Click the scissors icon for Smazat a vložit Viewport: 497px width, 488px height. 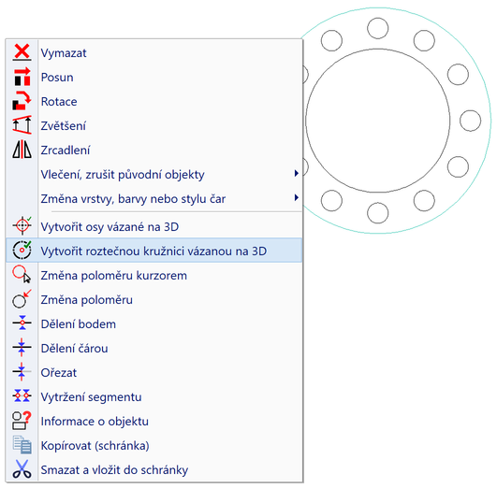tap(22, 468)
